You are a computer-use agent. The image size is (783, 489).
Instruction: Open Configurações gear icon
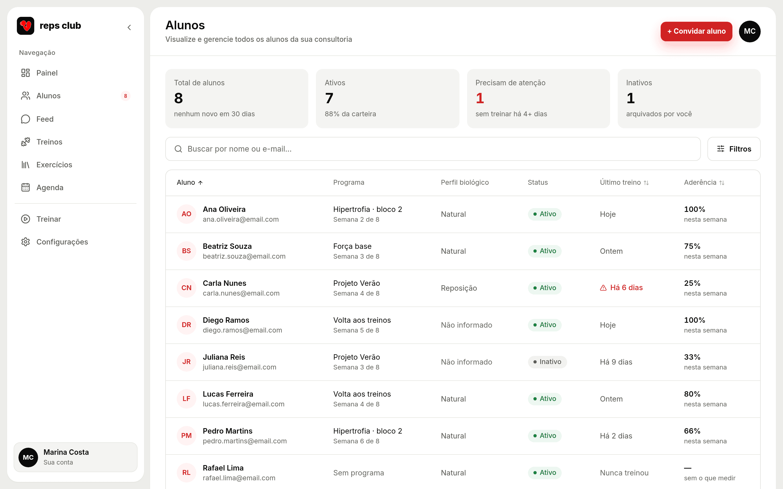[x=26, y=242]
